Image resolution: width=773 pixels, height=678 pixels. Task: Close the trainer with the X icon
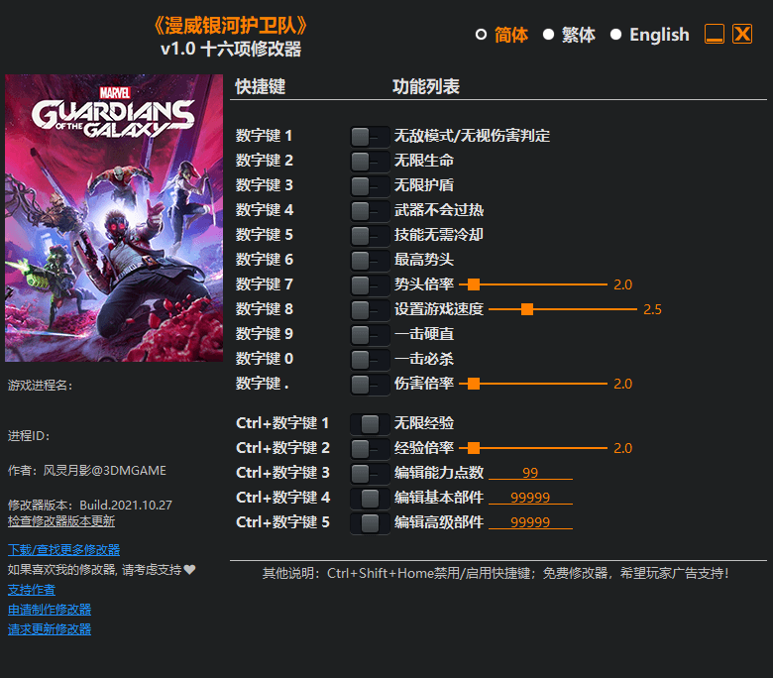[x=742, y=34]
